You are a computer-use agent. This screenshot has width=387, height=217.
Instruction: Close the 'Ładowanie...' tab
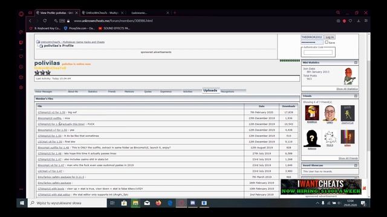tap(167, 13)
